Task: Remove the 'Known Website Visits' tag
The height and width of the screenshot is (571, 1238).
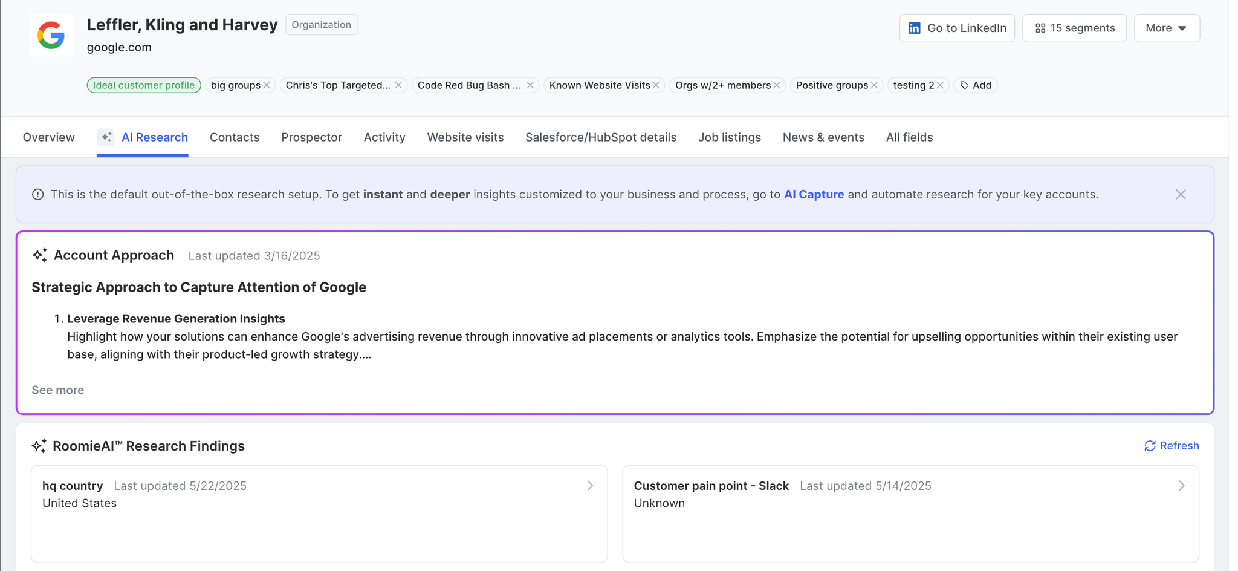Action: point(656,85)
